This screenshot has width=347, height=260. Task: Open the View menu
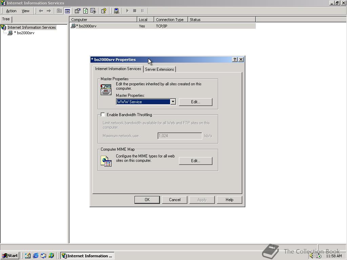[x=25, y=11]
